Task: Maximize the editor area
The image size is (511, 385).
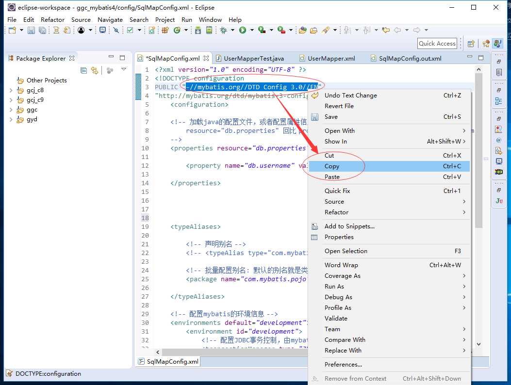Action: [x=481, y=58]
